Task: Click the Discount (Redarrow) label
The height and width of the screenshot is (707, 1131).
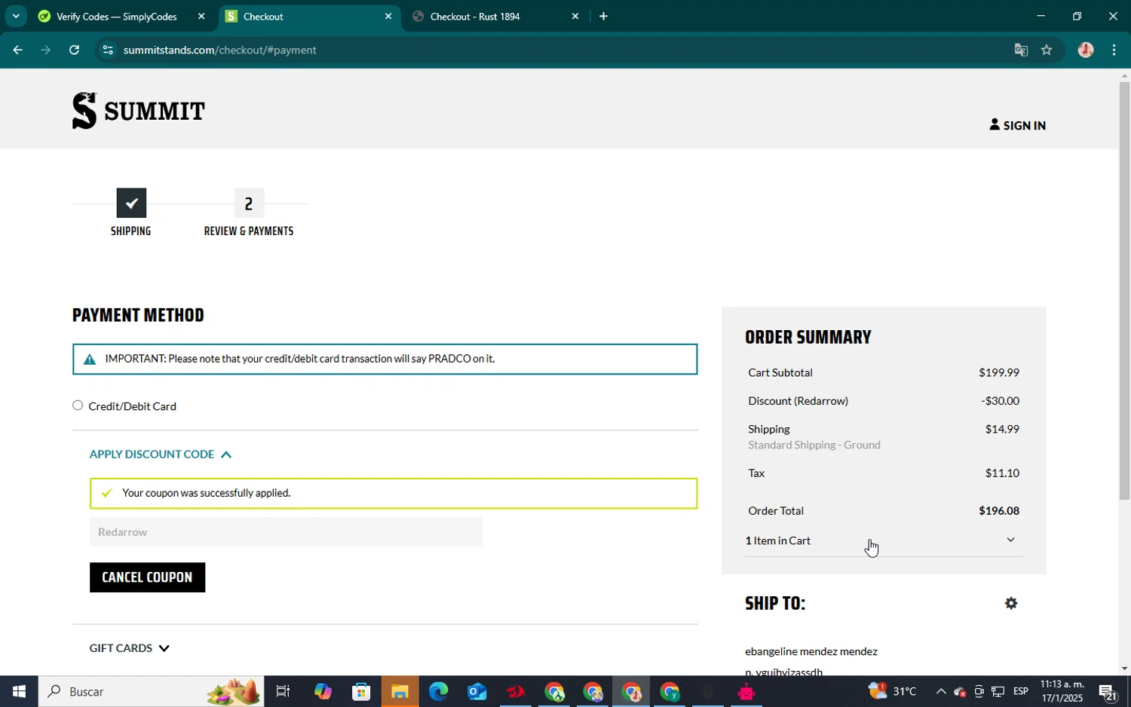Action: coord(798,400)
